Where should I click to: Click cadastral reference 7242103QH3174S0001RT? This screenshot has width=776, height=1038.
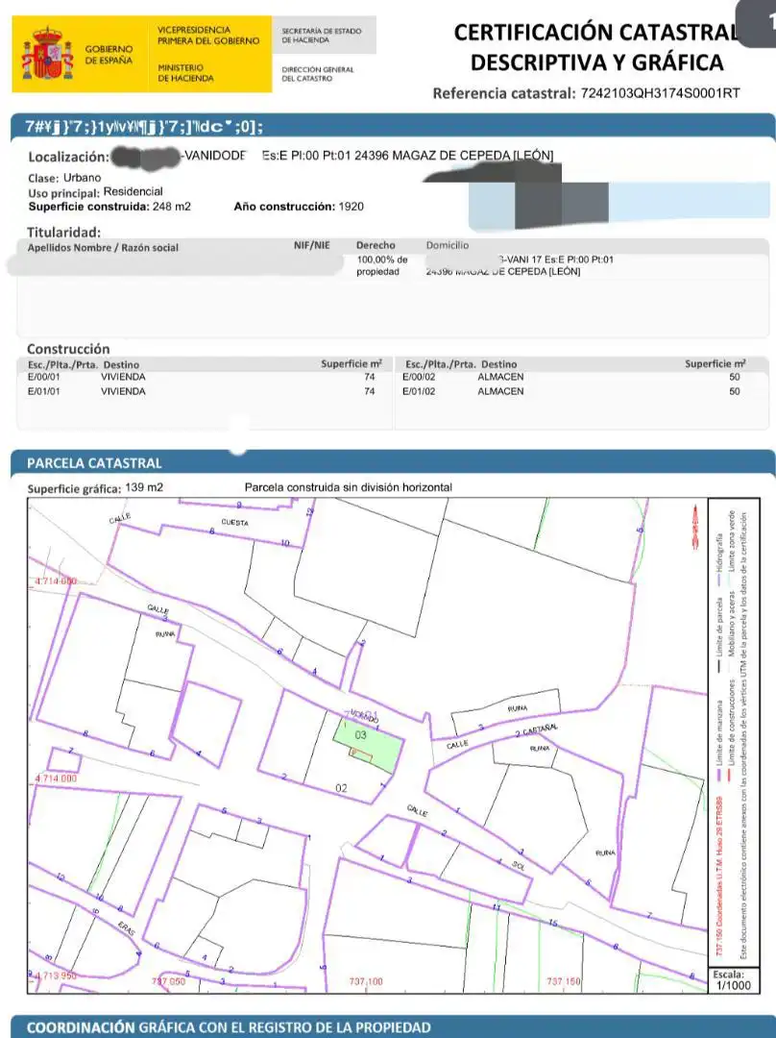coord(660,93)
